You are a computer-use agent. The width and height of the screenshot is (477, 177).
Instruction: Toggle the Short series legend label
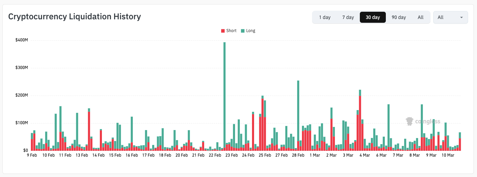coord(231,31)
